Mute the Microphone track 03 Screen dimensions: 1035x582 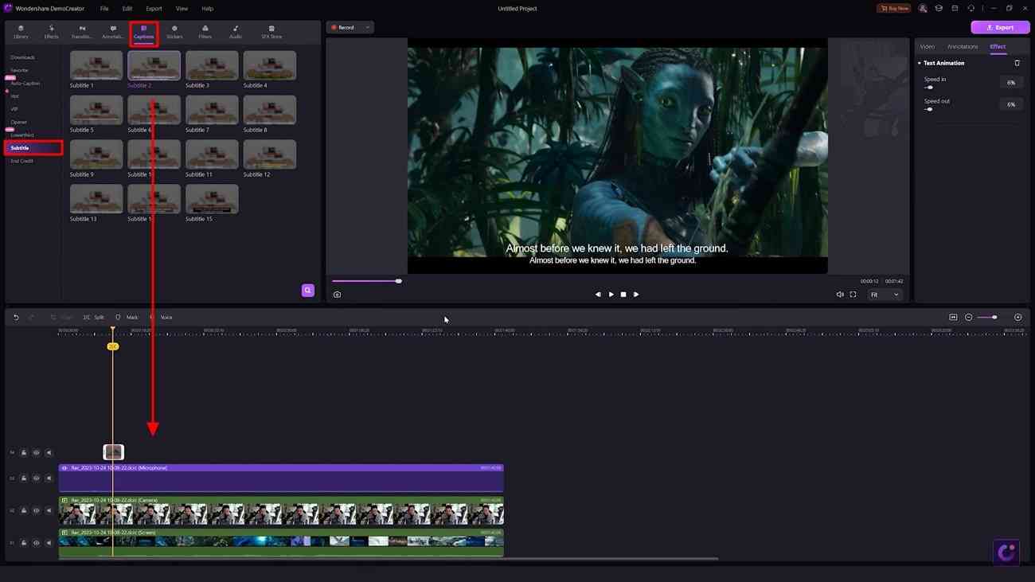coord(49,478)
